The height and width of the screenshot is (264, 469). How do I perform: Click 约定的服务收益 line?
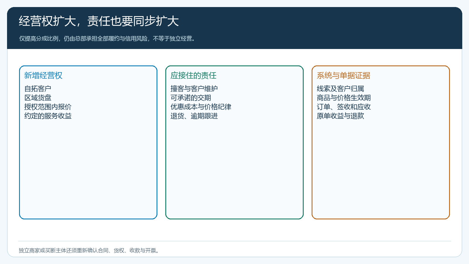[48, 116]
